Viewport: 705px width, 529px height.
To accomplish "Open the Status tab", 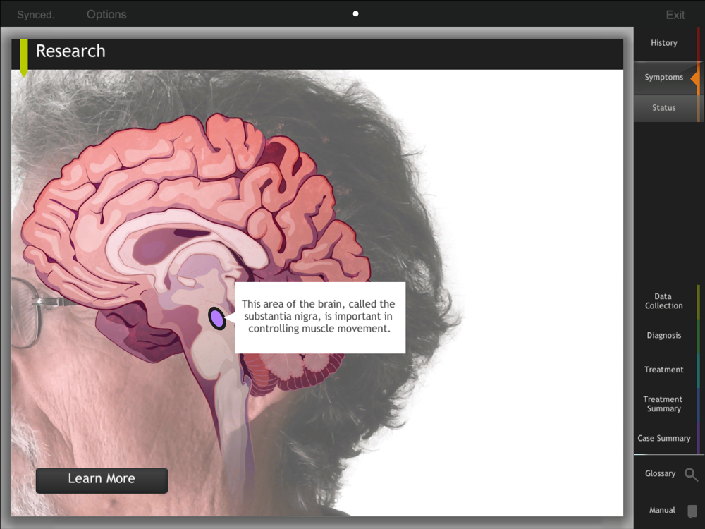I will 663,108.
